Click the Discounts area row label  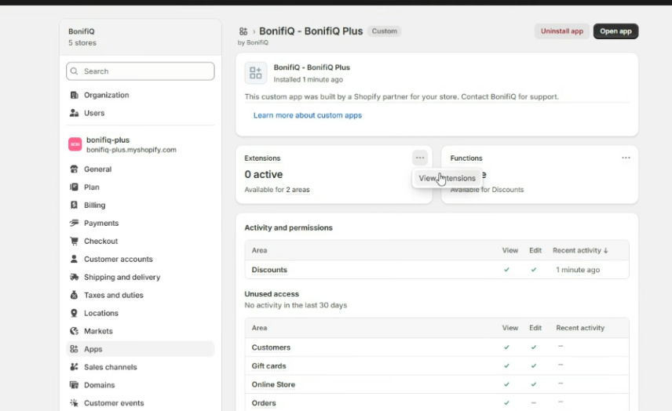(x=269, y=270)
